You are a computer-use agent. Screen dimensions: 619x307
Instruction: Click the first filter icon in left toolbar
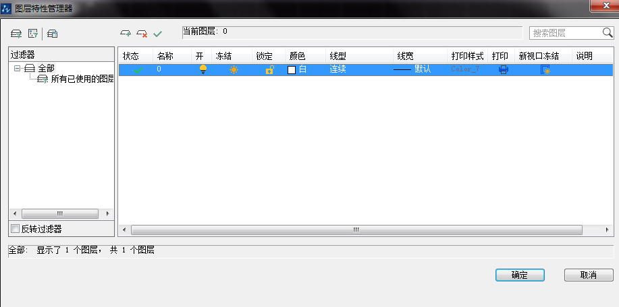tap(17, 33)
